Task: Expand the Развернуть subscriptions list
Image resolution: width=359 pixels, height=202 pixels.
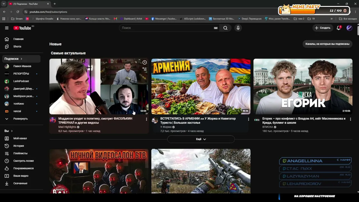Action: tap(20, 119)
